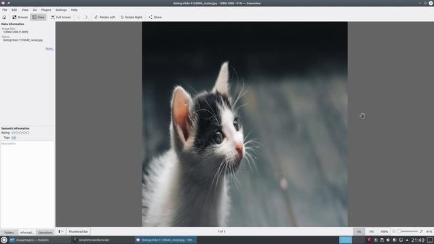Switch to the Operations sidebar tab
The width and height of the screenshot is (434, 244).
click(45, 232)
